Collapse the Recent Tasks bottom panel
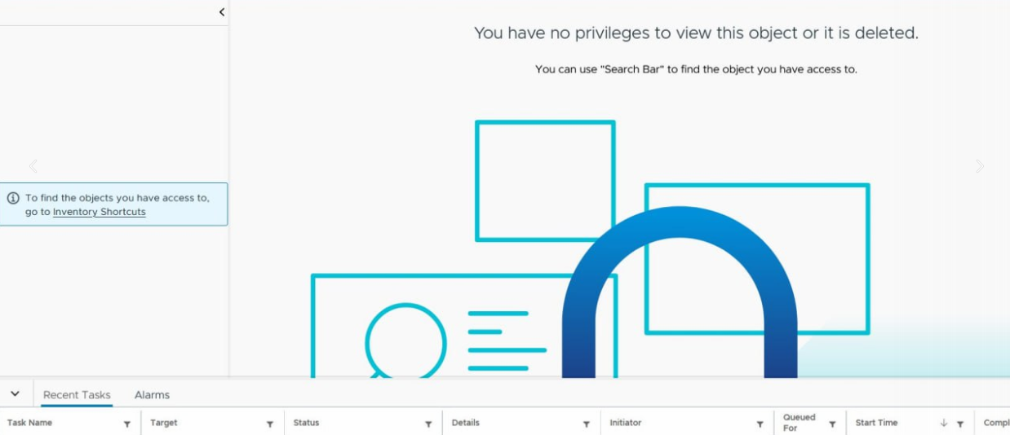1010x435 pixels. click(x=15, y=393)
